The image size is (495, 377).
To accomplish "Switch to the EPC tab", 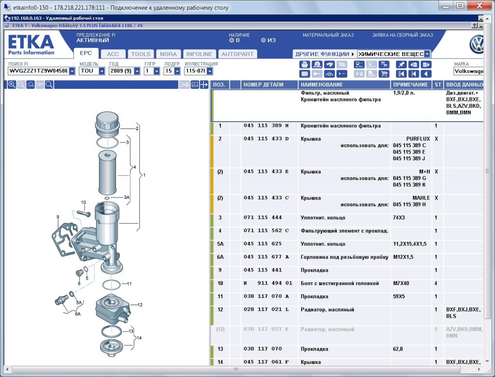I will point(86,53).
